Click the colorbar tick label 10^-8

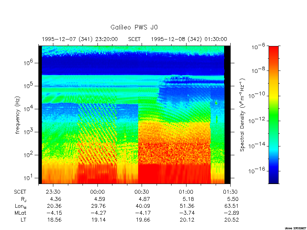pos(258,71)
